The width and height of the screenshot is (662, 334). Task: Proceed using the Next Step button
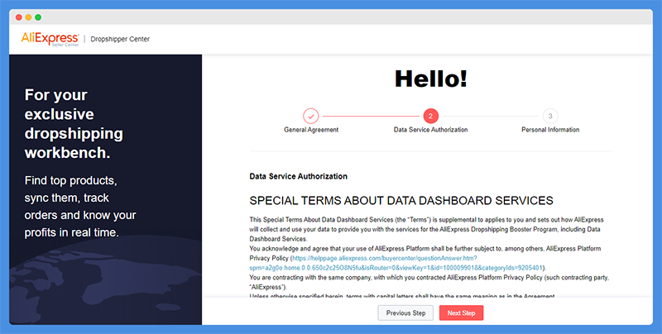click(x=462, y=313)
